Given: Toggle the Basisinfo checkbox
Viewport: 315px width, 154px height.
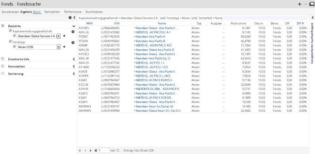Looking at the screenshot, I should coord(3,26).
